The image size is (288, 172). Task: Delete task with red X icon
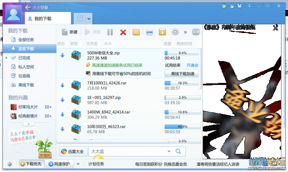tap(123, 33)
